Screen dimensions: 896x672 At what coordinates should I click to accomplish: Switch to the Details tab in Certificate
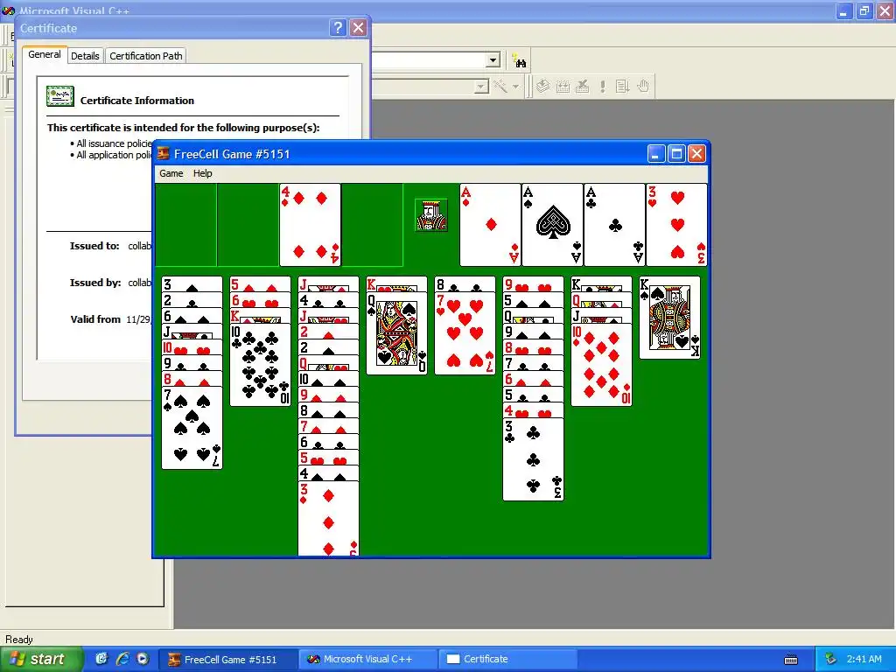(85, 56)
